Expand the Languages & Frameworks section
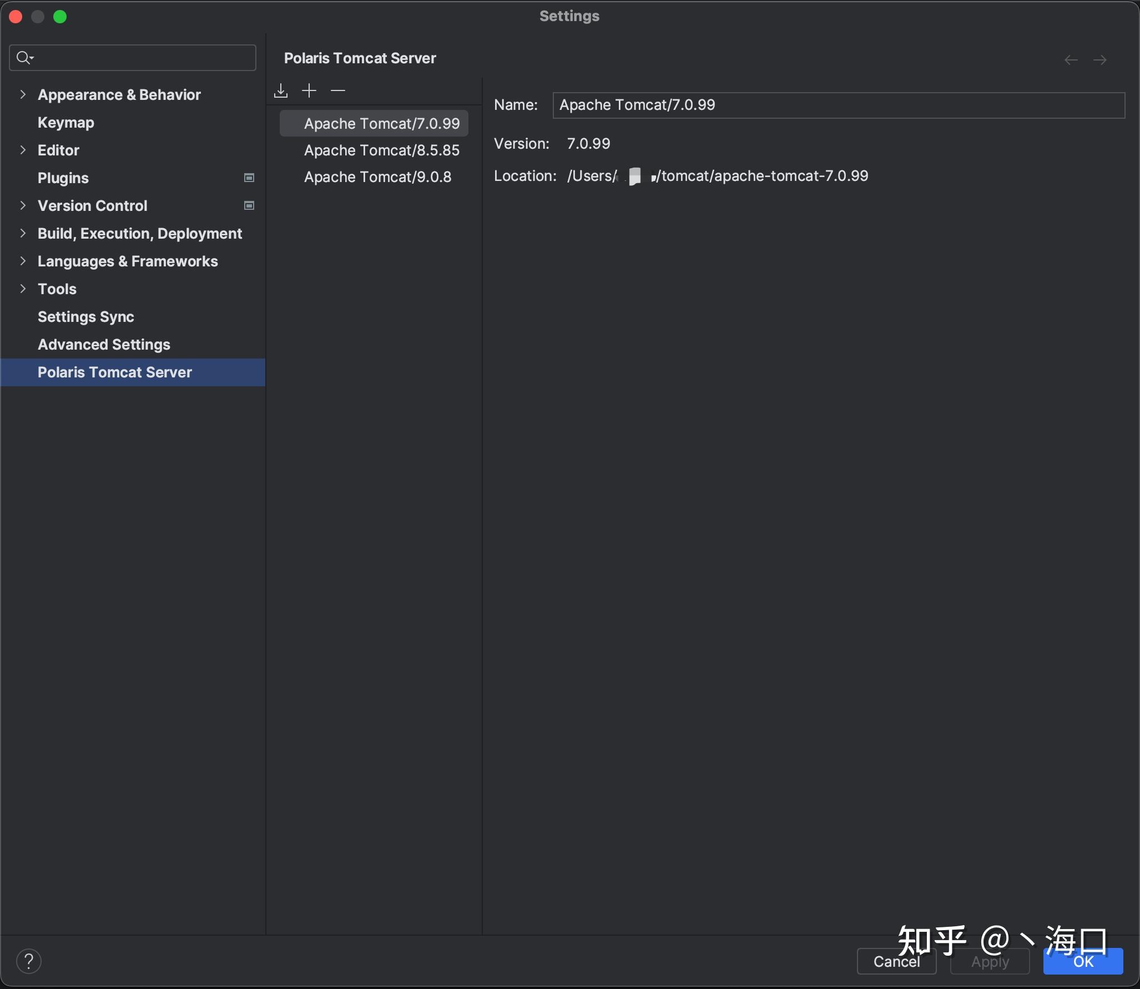 point(21,261)
